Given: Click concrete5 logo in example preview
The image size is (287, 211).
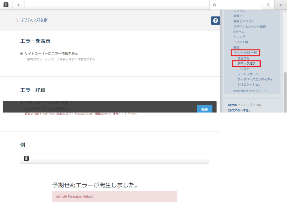Looking at the screenshot, I should click(26, 158).
